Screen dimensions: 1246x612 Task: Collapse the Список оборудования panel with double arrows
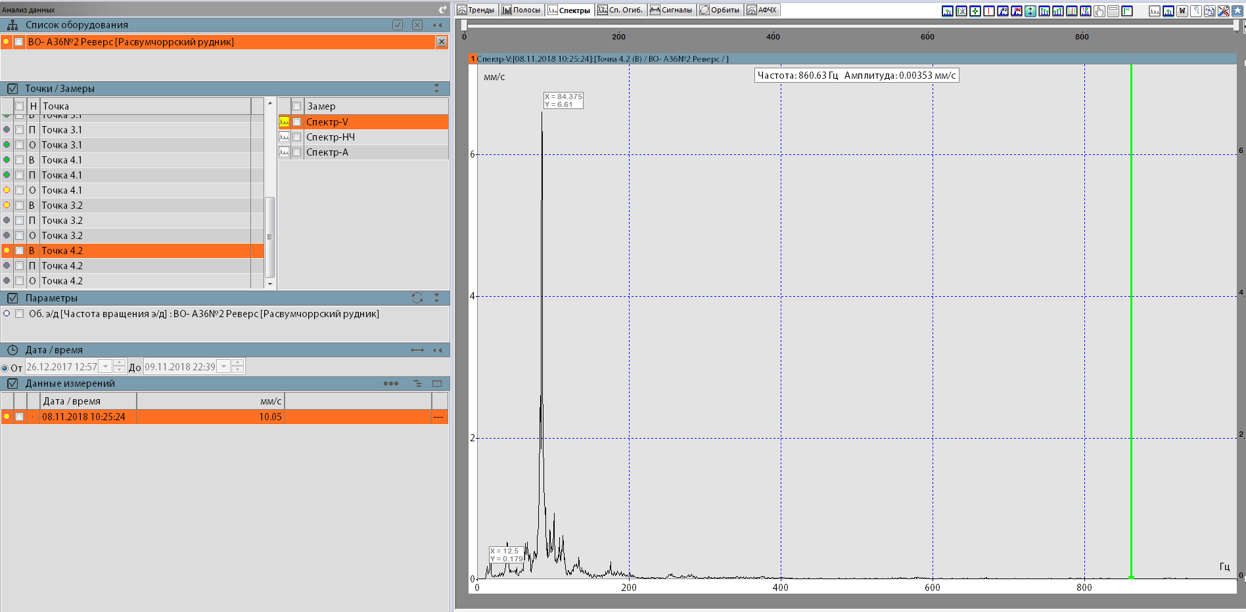tap(437, 25)
